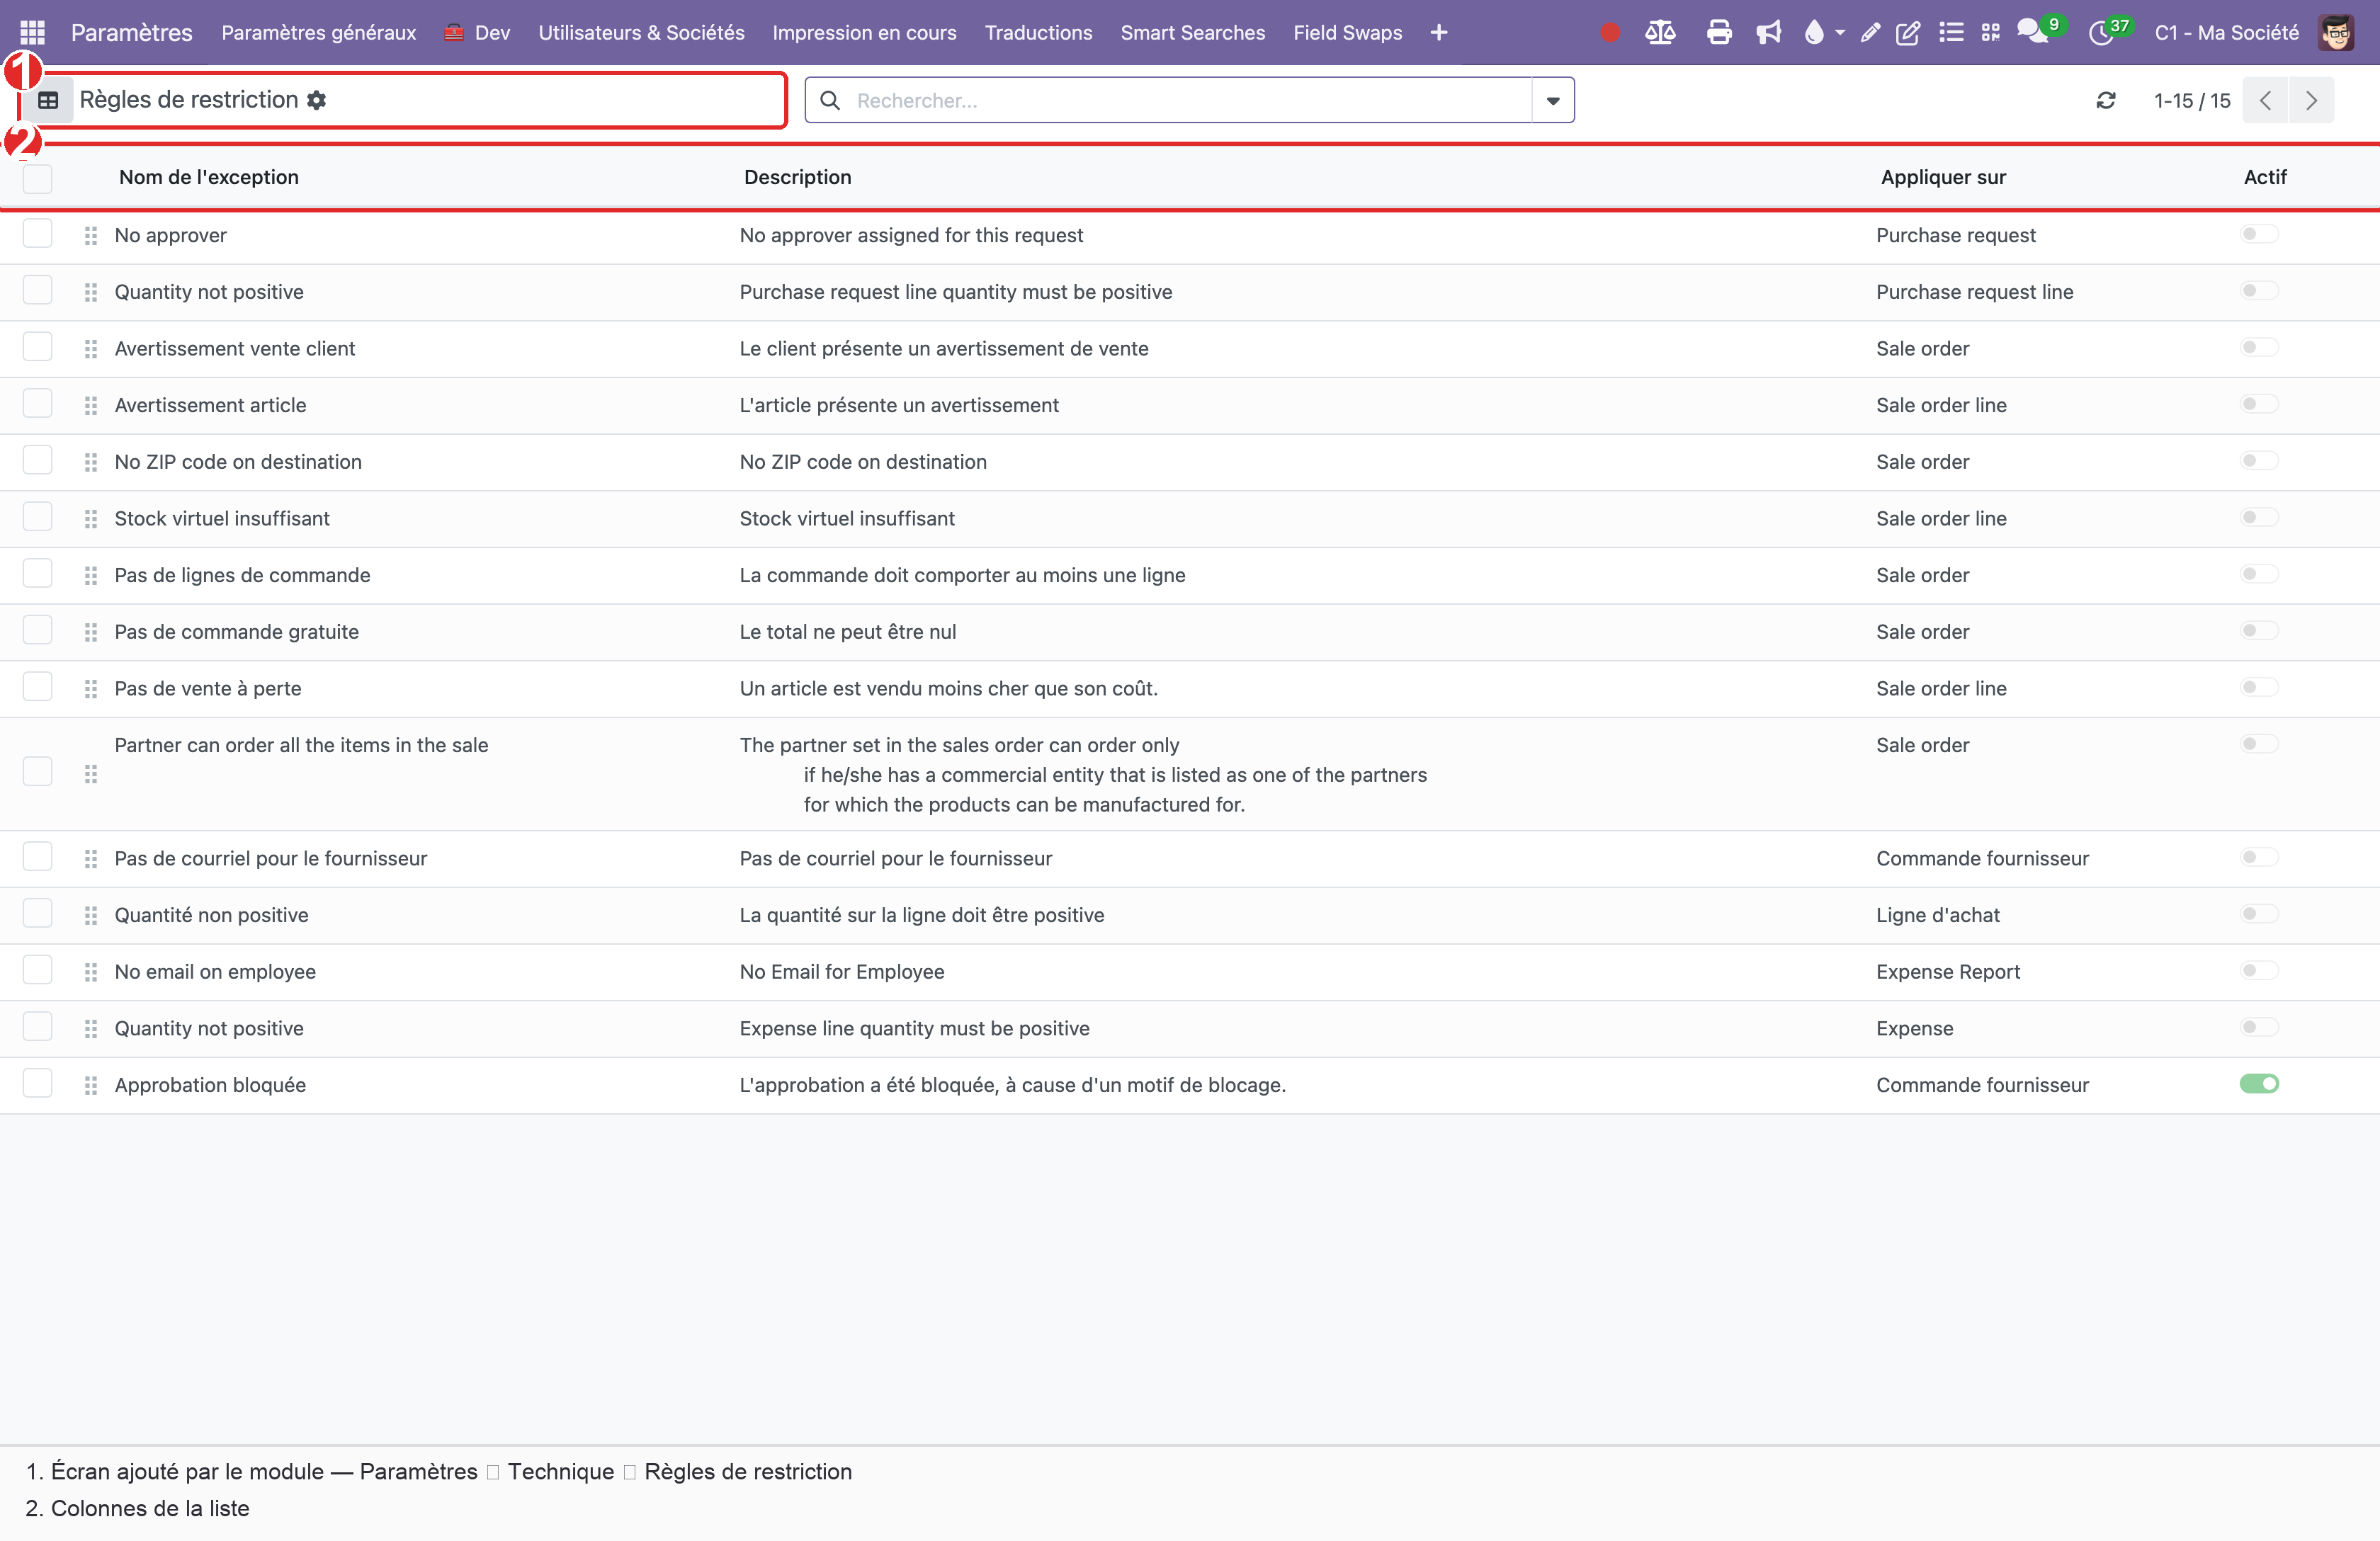Add new menu shortcut with plus icon
The height and width of the screenshot is (1541, 2380).
pyautogui.click(x=1439, y=33)
